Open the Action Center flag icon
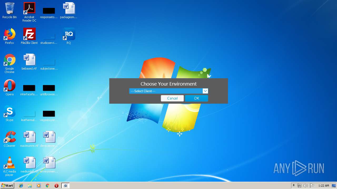 pyautogui.click(x=312, y=186)
